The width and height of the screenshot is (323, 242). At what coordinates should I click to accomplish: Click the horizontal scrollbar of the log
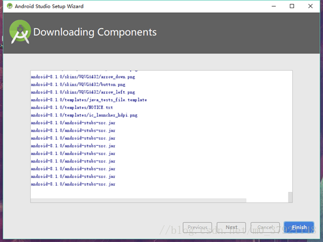pyautogui.click(x=138, y=201)
